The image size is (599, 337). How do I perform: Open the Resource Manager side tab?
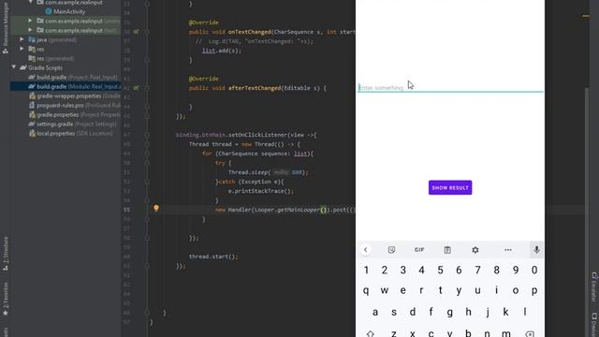tap(6, 27)
